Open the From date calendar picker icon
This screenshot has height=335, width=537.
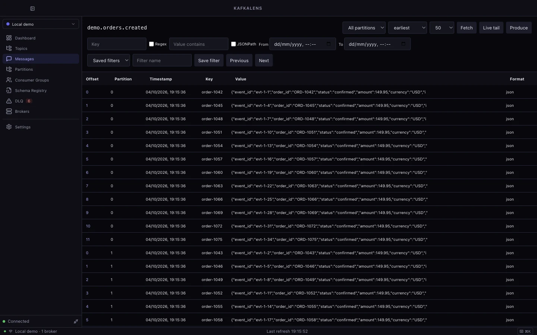click(329, 44)
